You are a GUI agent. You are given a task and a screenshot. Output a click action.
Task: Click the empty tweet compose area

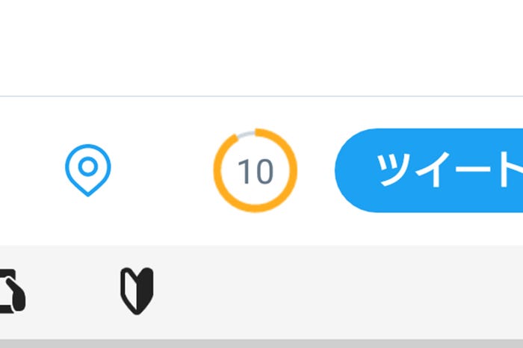click(x=261, y=45)
